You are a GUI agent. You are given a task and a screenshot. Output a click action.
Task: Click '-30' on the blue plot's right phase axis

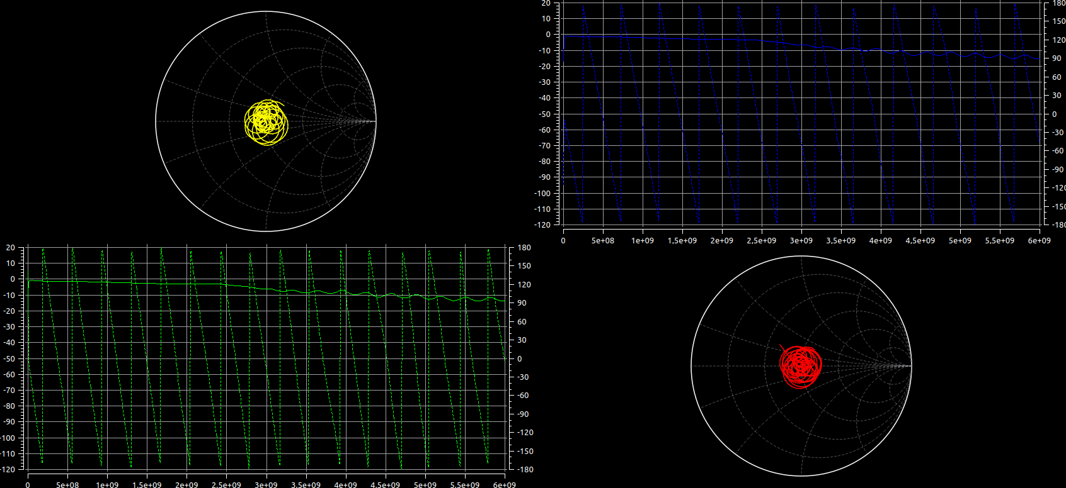[x=1057, y=133]
